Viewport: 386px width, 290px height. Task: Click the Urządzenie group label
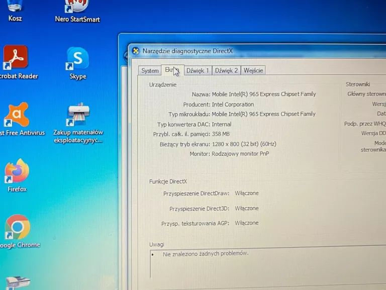pyautogui.click(x=163, y=84)
